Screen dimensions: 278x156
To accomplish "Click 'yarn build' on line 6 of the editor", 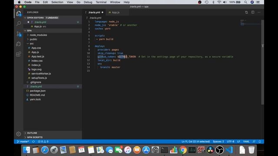I will coord(106,39).
